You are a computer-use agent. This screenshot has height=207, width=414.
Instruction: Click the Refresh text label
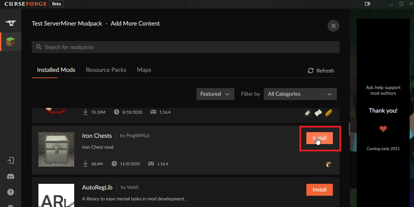tap(325, 71)
